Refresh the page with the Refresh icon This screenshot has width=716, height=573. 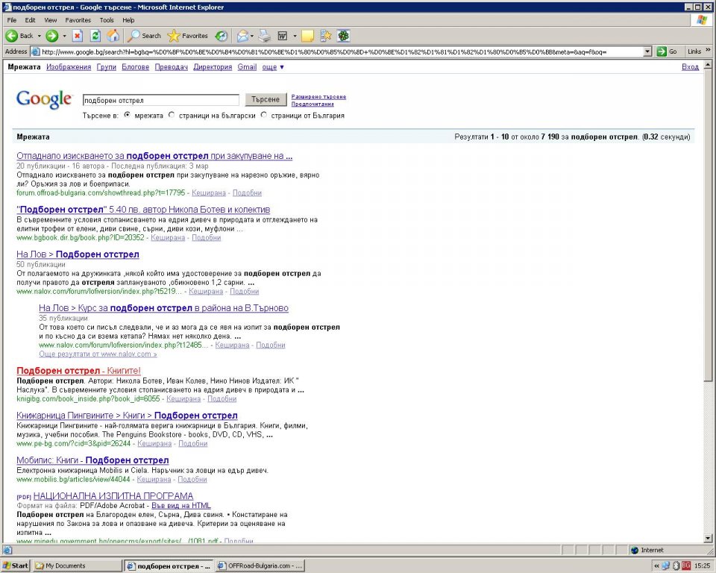[x=95, y=36]
